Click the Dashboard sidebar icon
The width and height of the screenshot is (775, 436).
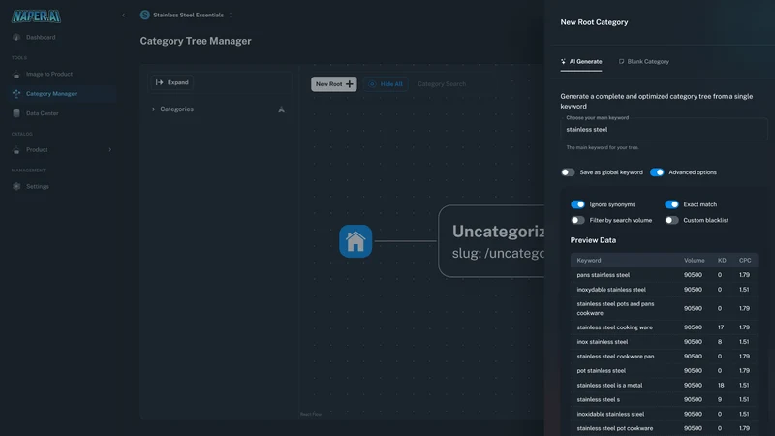point(16,37)
